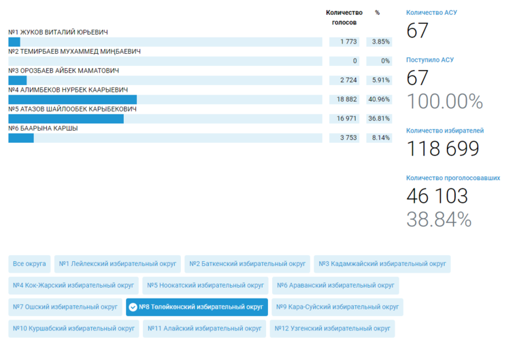The width and height of the screenshot is (513, 340).
Task: Click the checkmark icon on Төлөйкөнский округ
Action: point(133,307)
